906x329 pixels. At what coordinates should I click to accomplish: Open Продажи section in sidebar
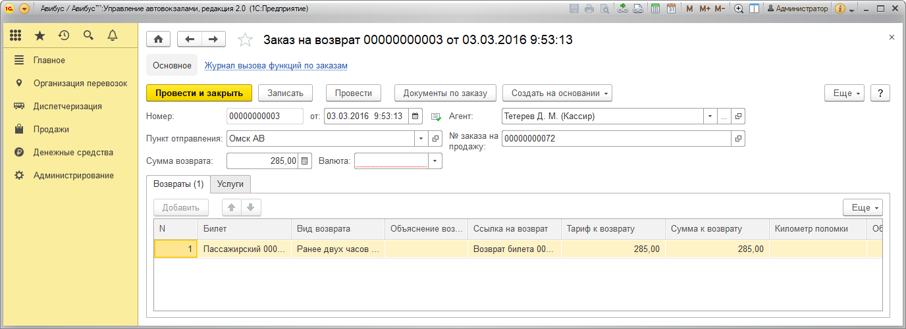(x=51, y=130)
